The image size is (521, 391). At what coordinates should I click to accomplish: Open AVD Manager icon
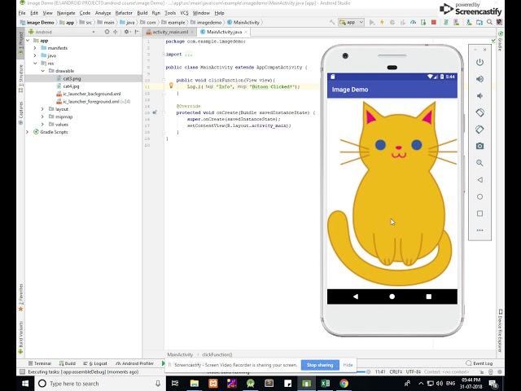(457, 22)
